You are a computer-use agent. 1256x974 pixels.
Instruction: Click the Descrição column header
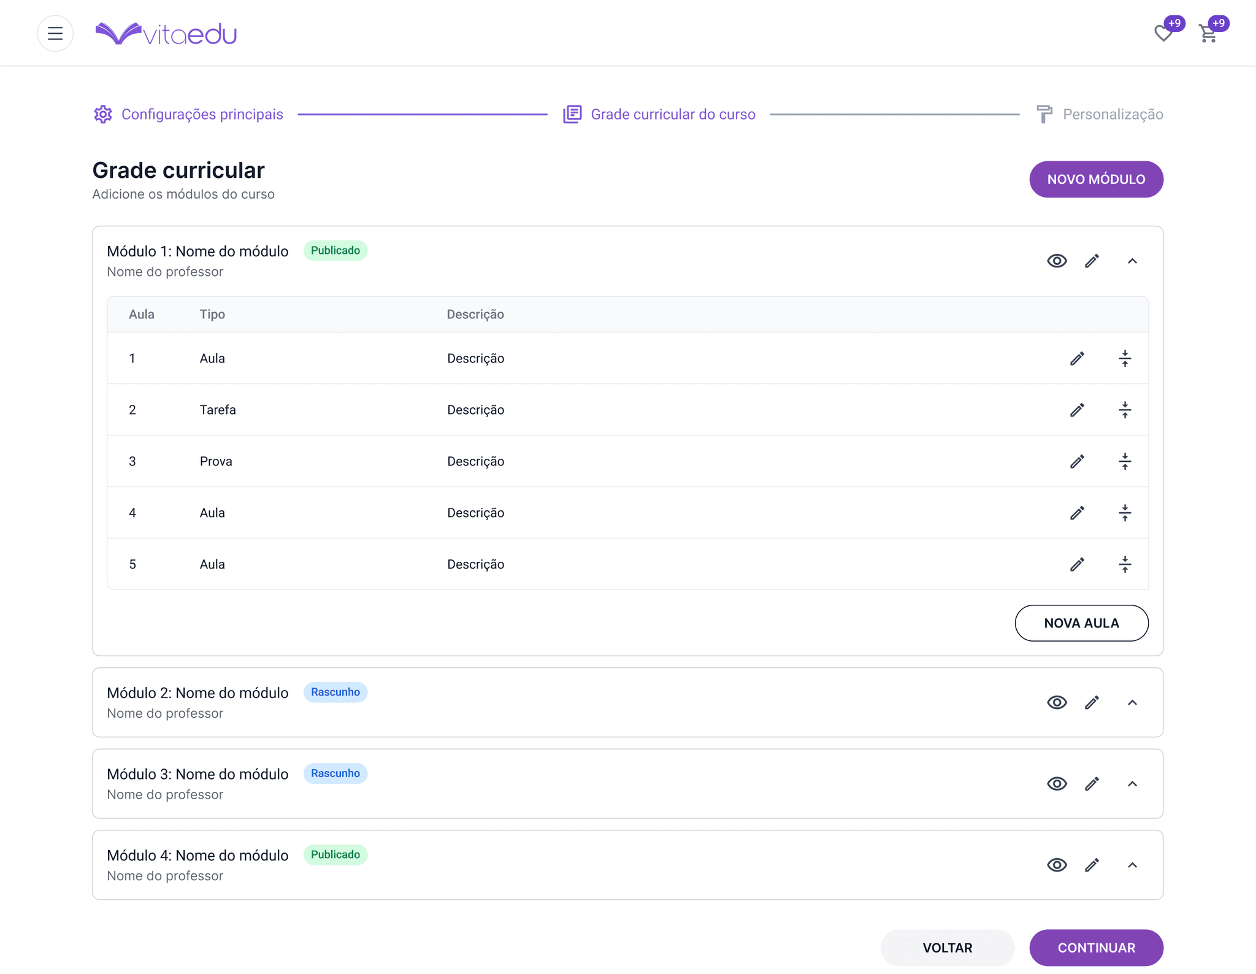(x=475, y=314)
